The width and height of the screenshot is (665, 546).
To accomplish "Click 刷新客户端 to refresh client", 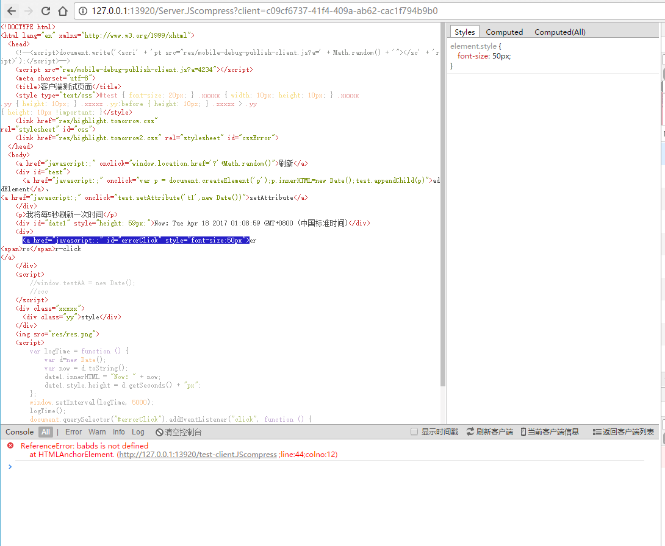I will [490, 431].
